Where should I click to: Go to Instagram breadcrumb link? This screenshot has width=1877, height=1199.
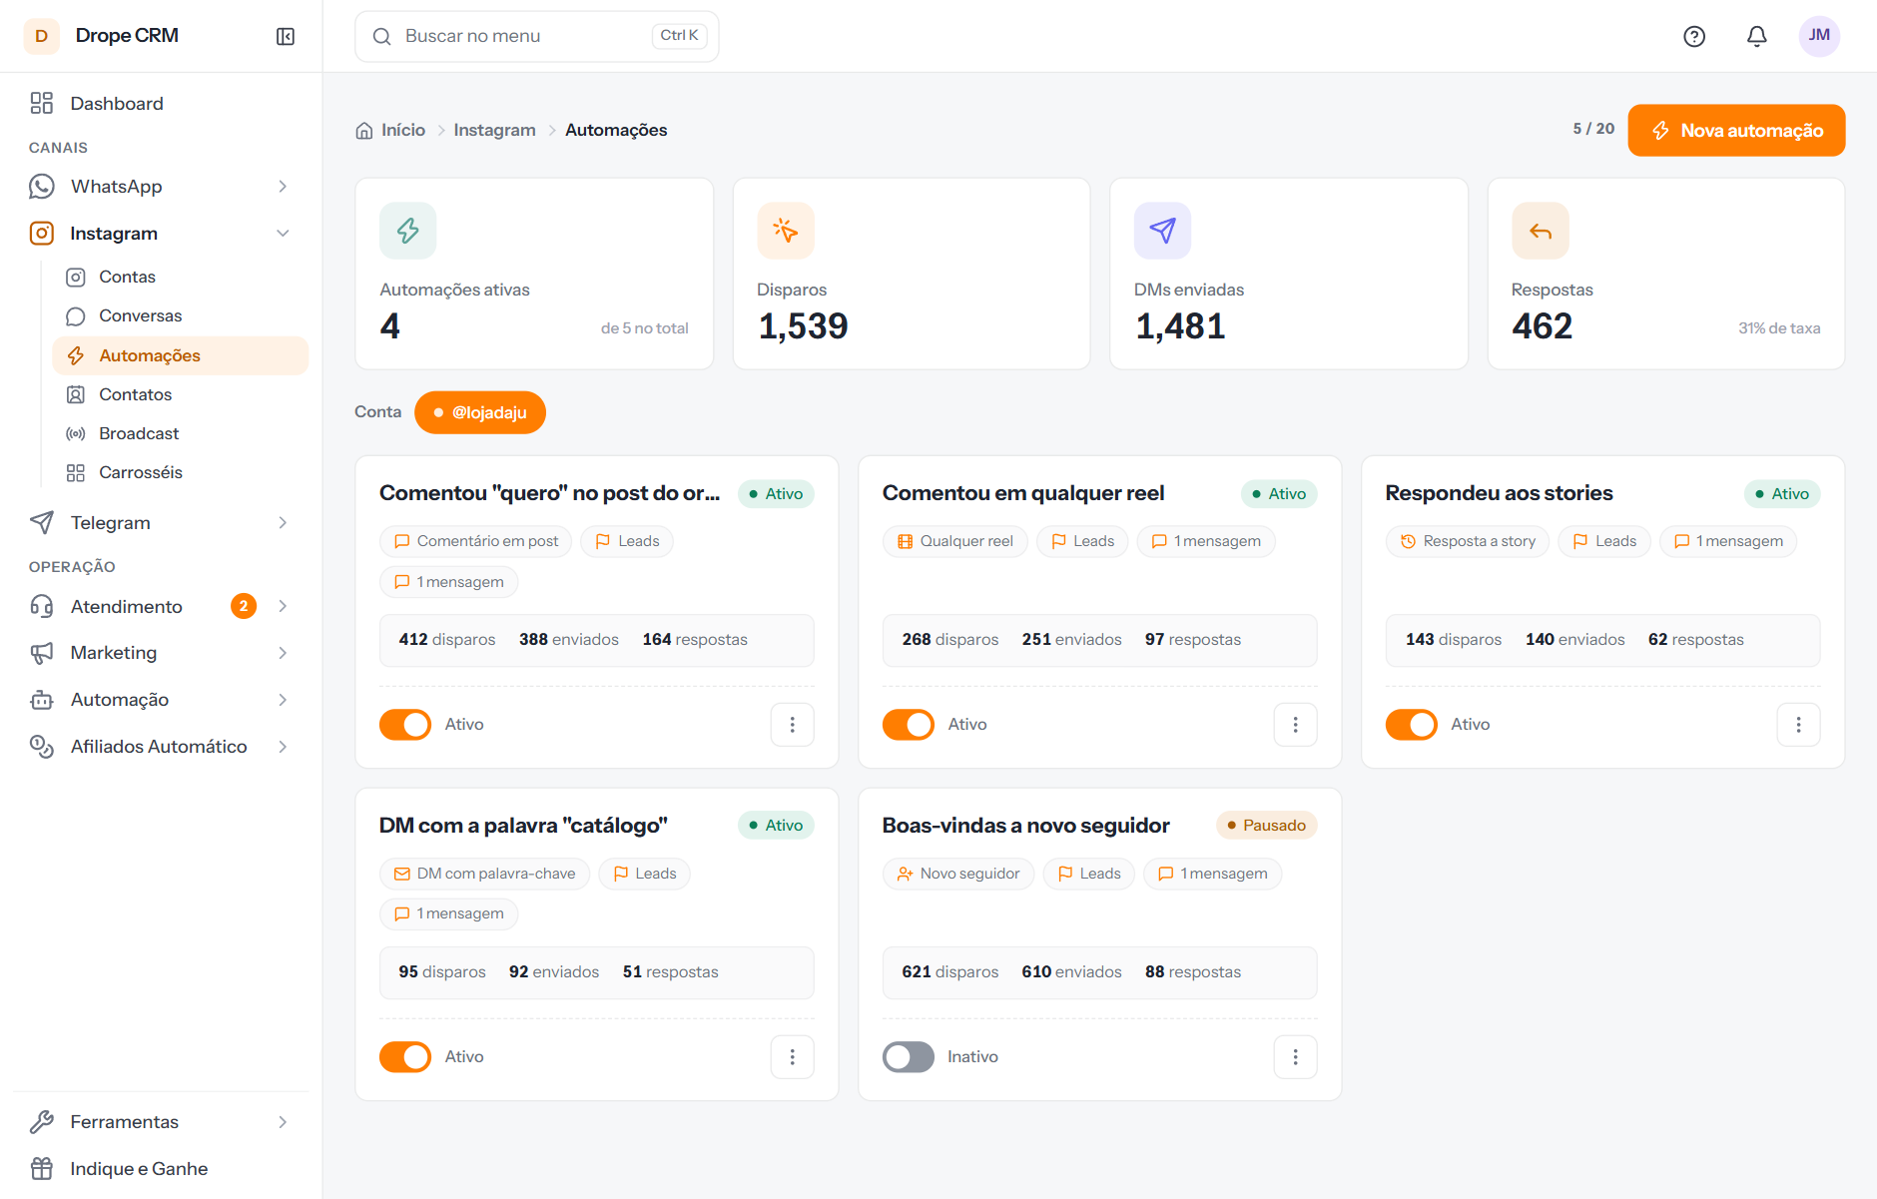coord(494,130)
